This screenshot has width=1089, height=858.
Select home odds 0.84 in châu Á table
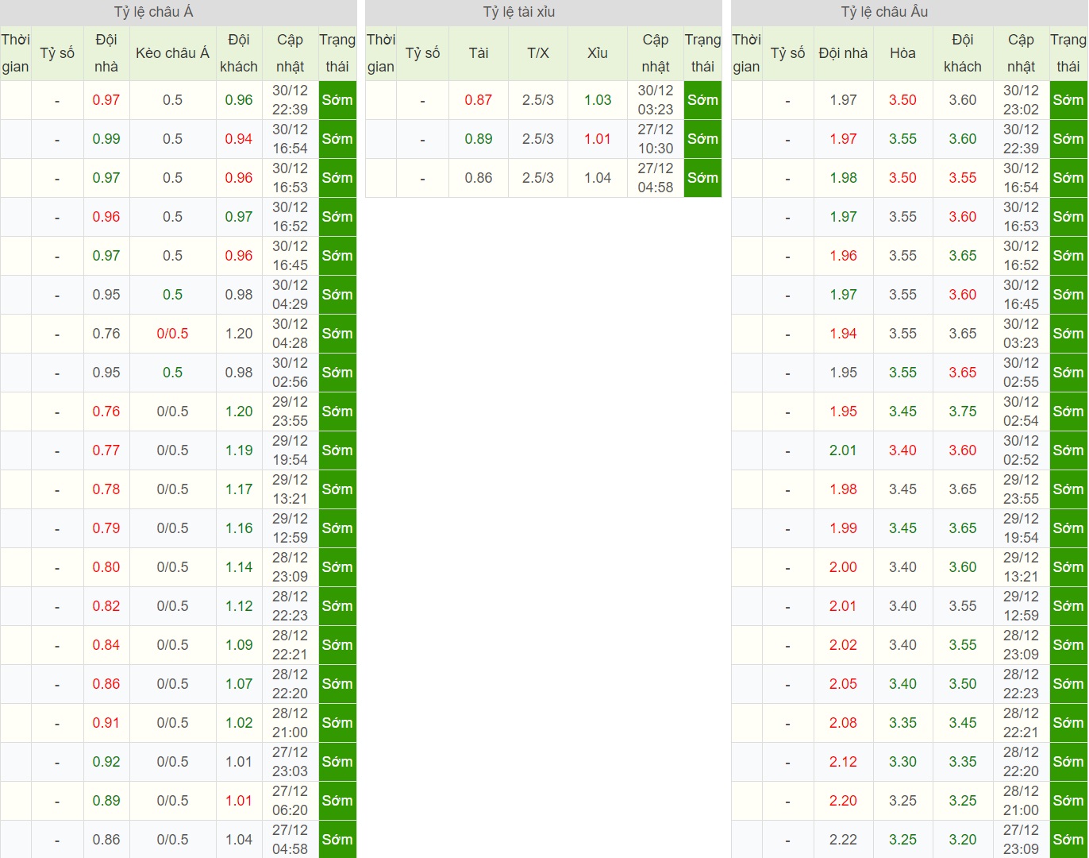click(106, 645)
